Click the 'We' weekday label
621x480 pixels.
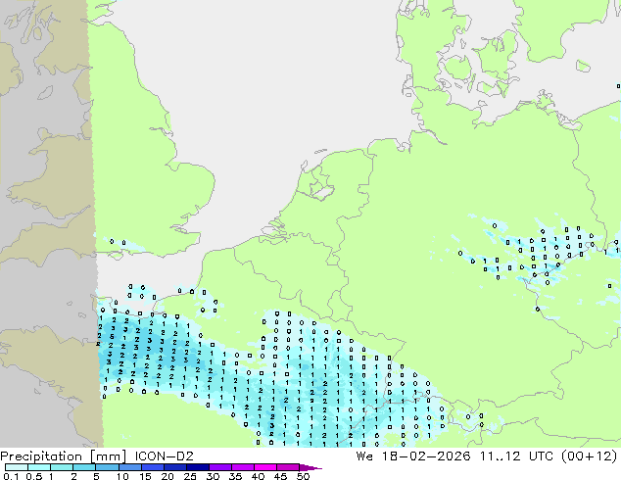point(364,456)
